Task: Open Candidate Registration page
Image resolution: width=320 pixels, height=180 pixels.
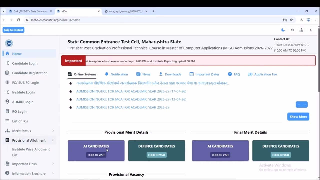Action: [30, 73]
